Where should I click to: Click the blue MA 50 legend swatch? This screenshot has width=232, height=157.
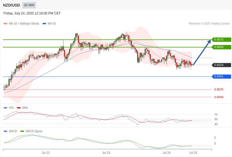click(44, 24)
